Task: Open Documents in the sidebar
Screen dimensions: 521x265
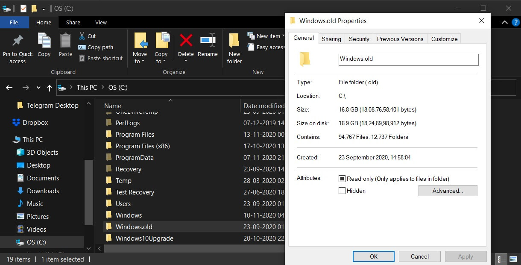Action: tap(43, 178)
